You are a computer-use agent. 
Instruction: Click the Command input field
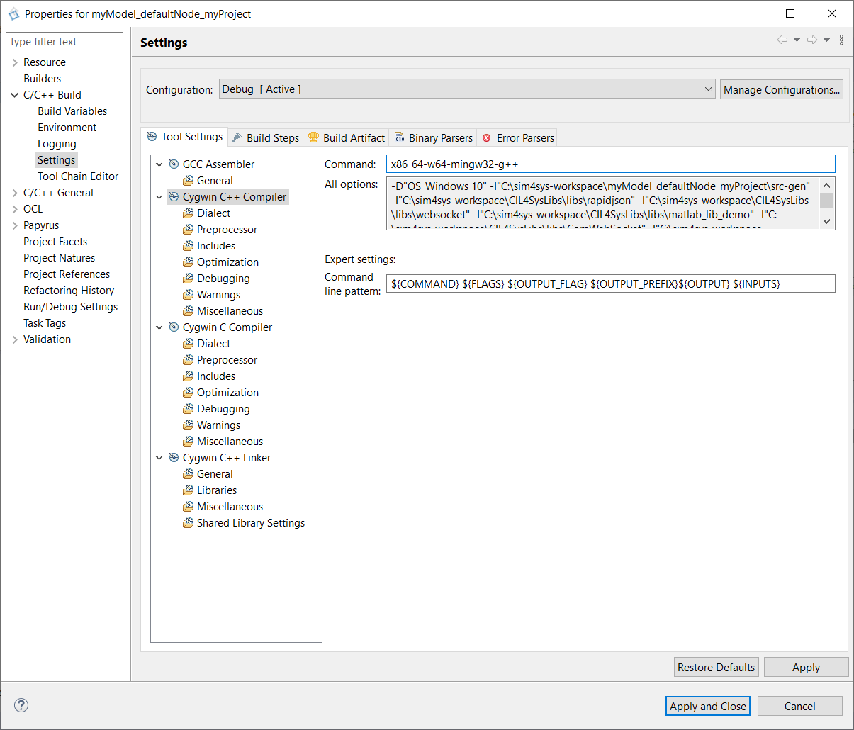click(611, 164)
